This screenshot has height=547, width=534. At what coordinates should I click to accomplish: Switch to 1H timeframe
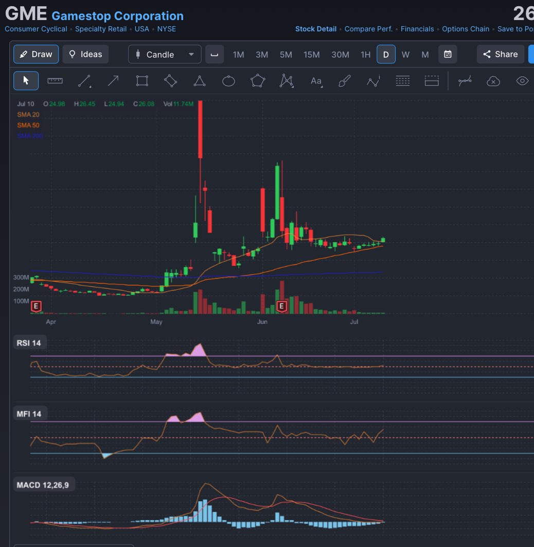365,55
